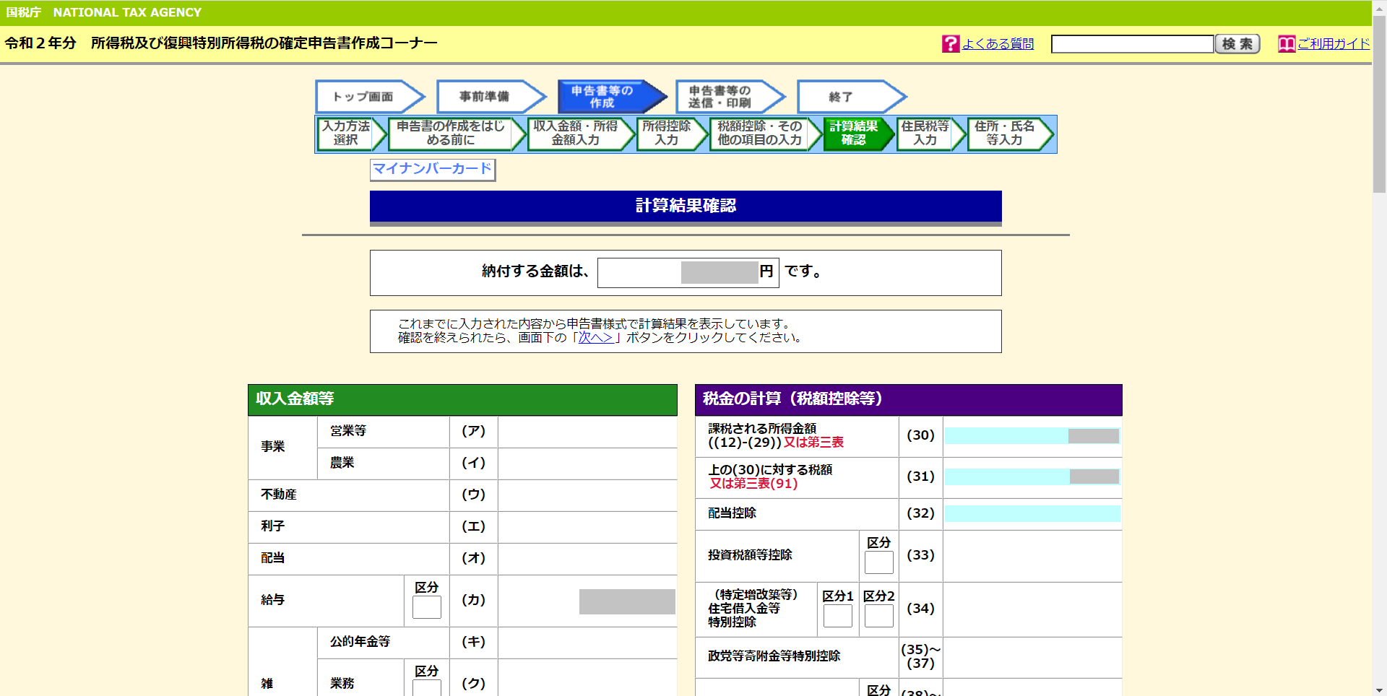Click the (30) 課税される所得金額 value field
Viewport: 1387px width, 696px height.
1032,436
